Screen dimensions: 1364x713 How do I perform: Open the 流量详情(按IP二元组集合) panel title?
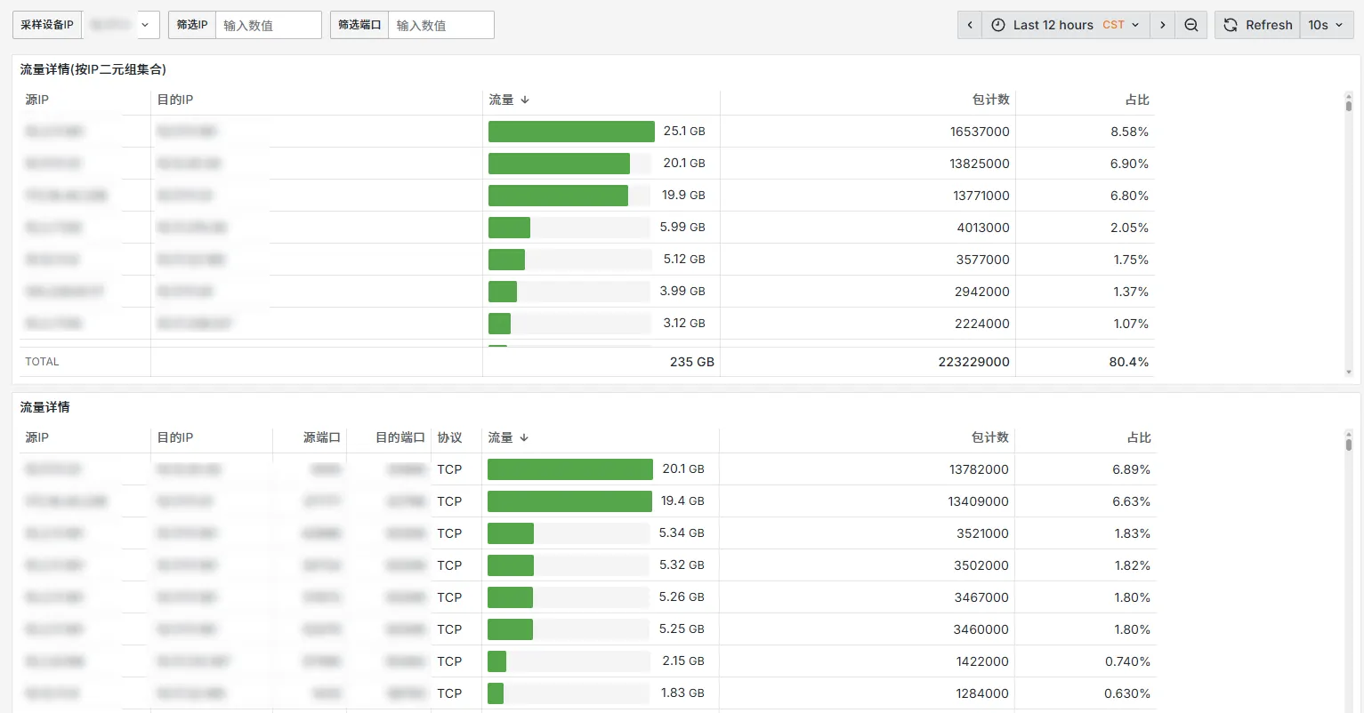click(93, 69)
